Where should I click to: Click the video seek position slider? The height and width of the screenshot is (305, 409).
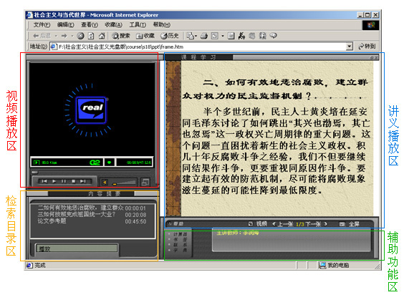click(x=34, y=173)
